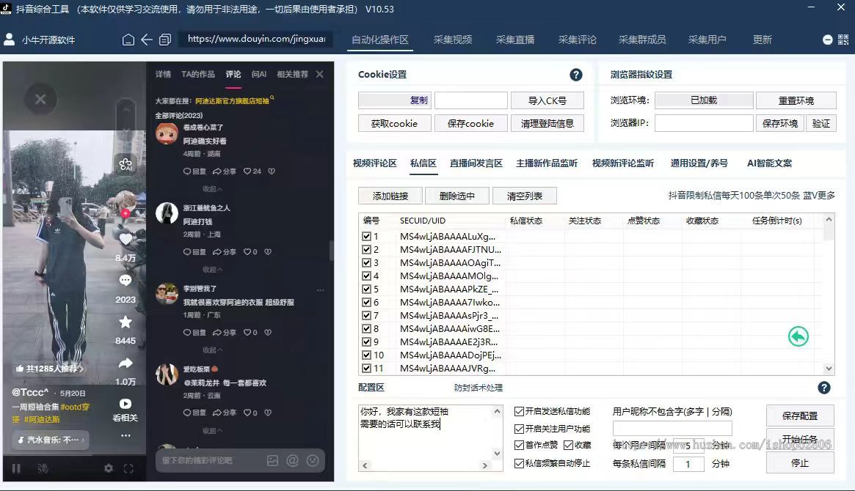Image resolution: width=855 pixels, height=491 pixels.
Task: Click the green circular back arrow icon
Action: point(798,336)
